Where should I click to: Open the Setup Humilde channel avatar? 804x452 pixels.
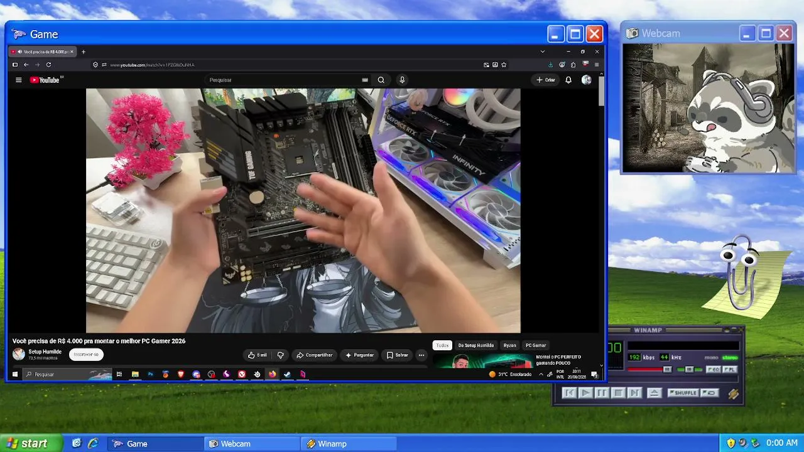coord(19,354)
